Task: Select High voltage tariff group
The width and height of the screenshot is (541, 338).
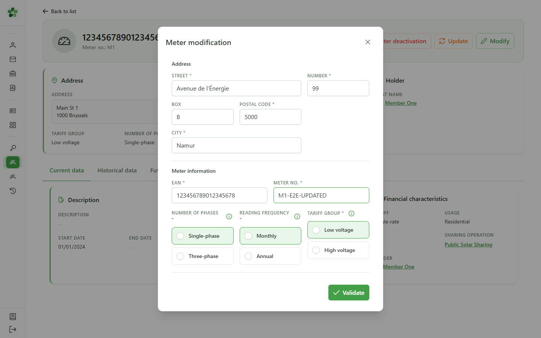Action: 338,250
